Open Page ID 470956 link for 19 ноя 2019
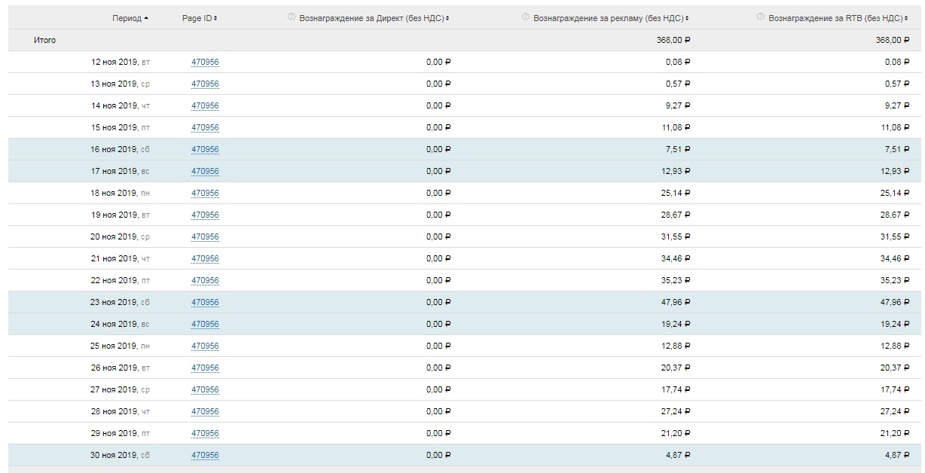The image size is (925, 473). [x=205, y=215]
